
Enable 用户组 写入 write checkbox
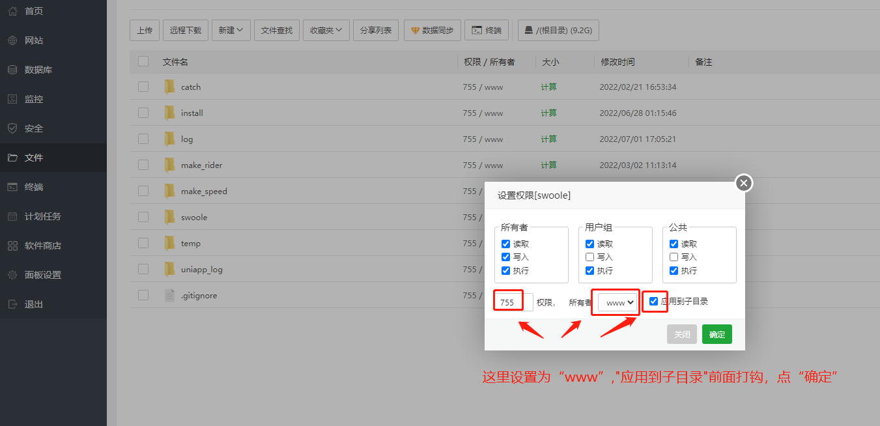[x=589, y=257]
